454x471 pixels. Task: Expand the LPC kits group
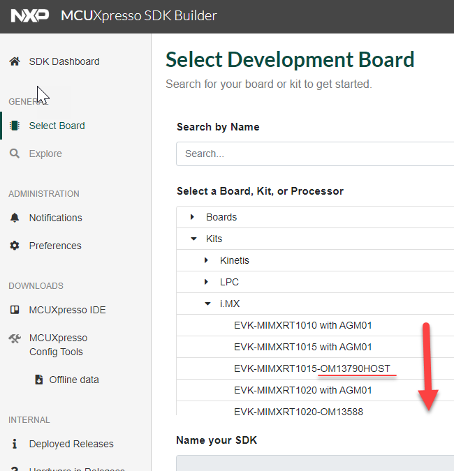pos(207,282)
